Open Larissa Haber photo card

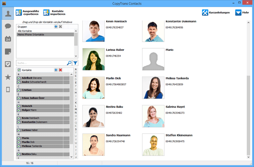(94, 59)
